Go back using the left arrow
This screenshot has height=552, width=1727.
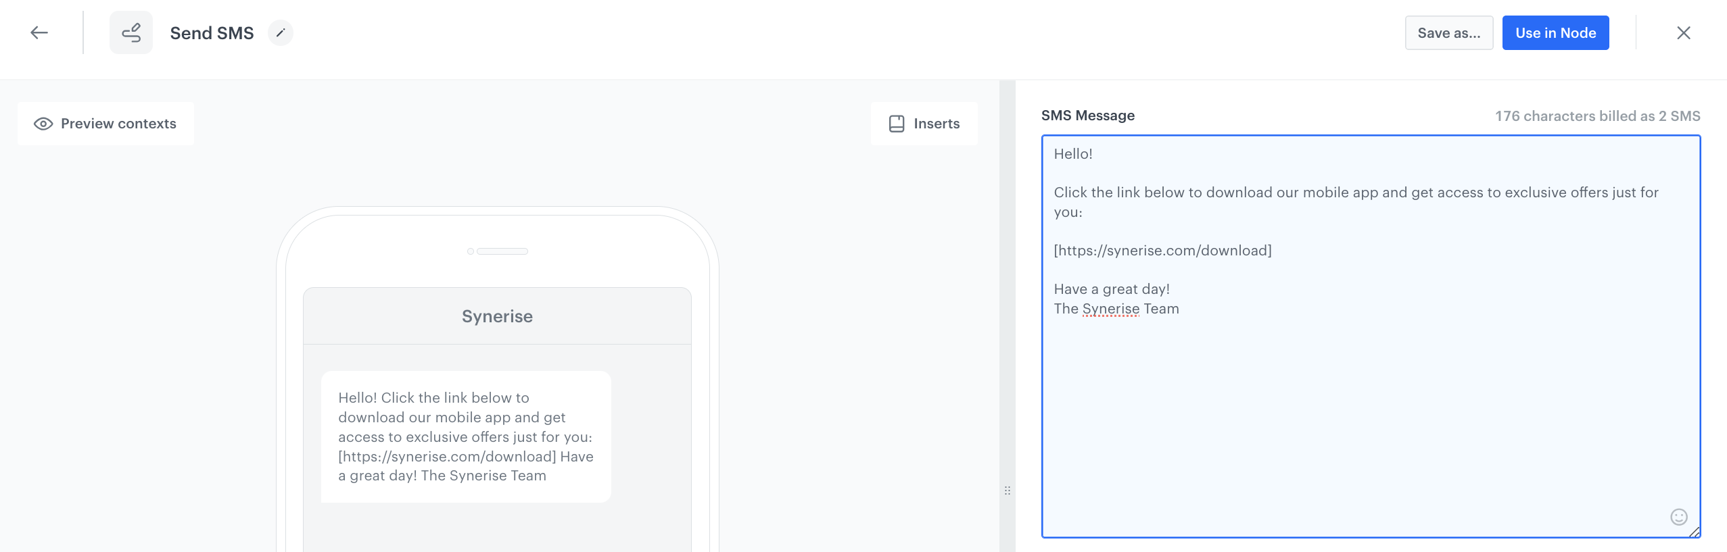[39, 32]
